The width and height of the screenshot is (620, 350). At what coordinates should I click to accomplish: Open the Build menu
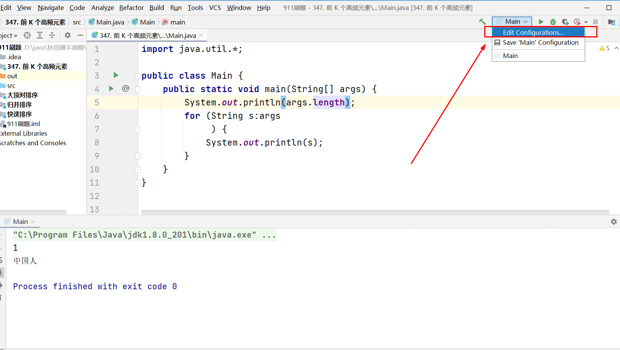pyautogui.click(x=157, y=8)
